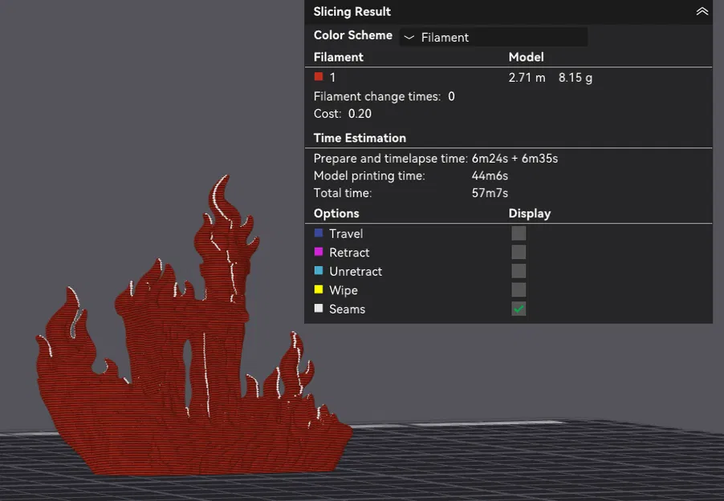724x501 pixels.
Task: Enable the Retract display checkbox
Action: point(518,252)
